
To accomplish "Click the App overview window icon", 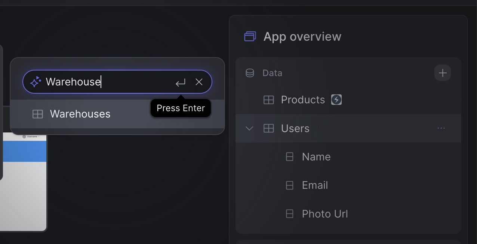I will 250,36.
